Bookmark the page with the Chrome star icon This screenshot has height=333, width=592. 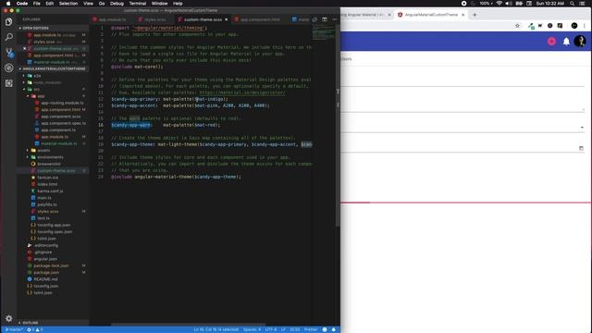[x=517, y=26]
